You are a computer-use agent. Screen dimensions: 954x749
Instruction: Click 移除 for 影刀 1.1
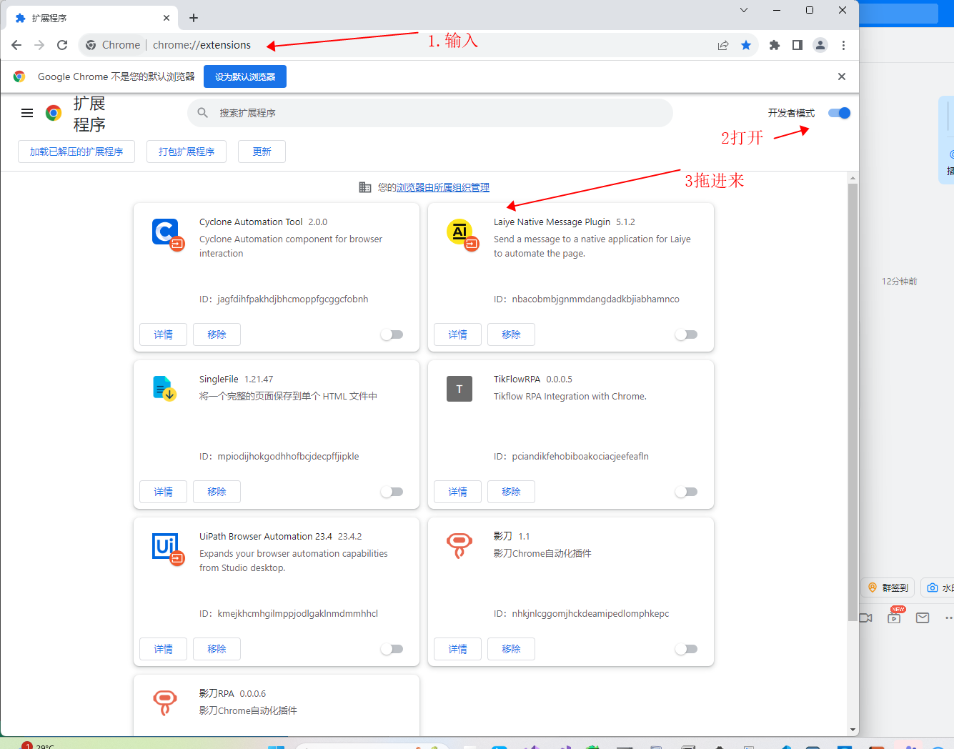tap(511, 649)
